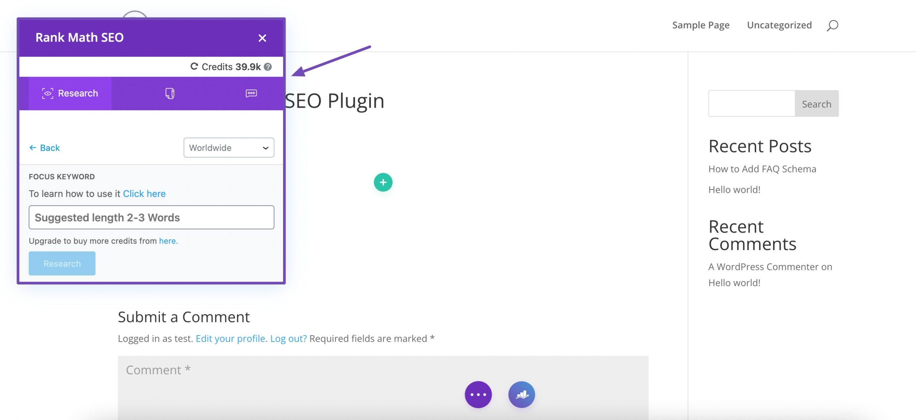Click the focus keyword input field
The width and height of the screenshot is (916, 420).
(x=151, y=217)
